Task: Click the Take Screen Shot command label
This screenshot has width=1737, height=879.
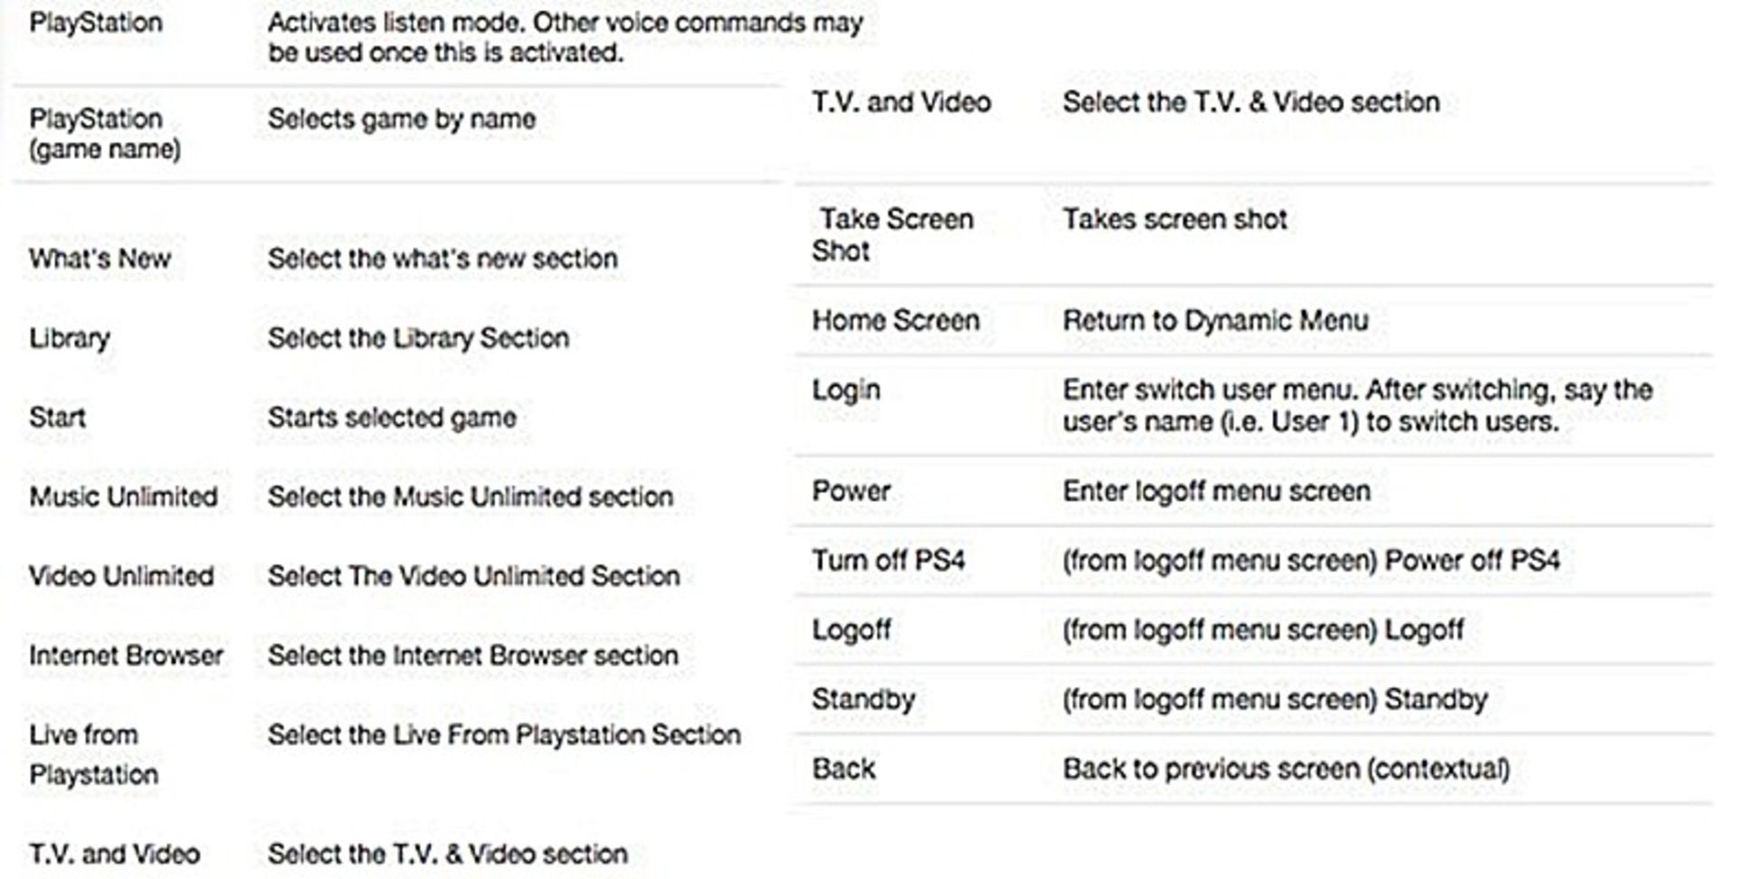Action: tap(892, 235)
